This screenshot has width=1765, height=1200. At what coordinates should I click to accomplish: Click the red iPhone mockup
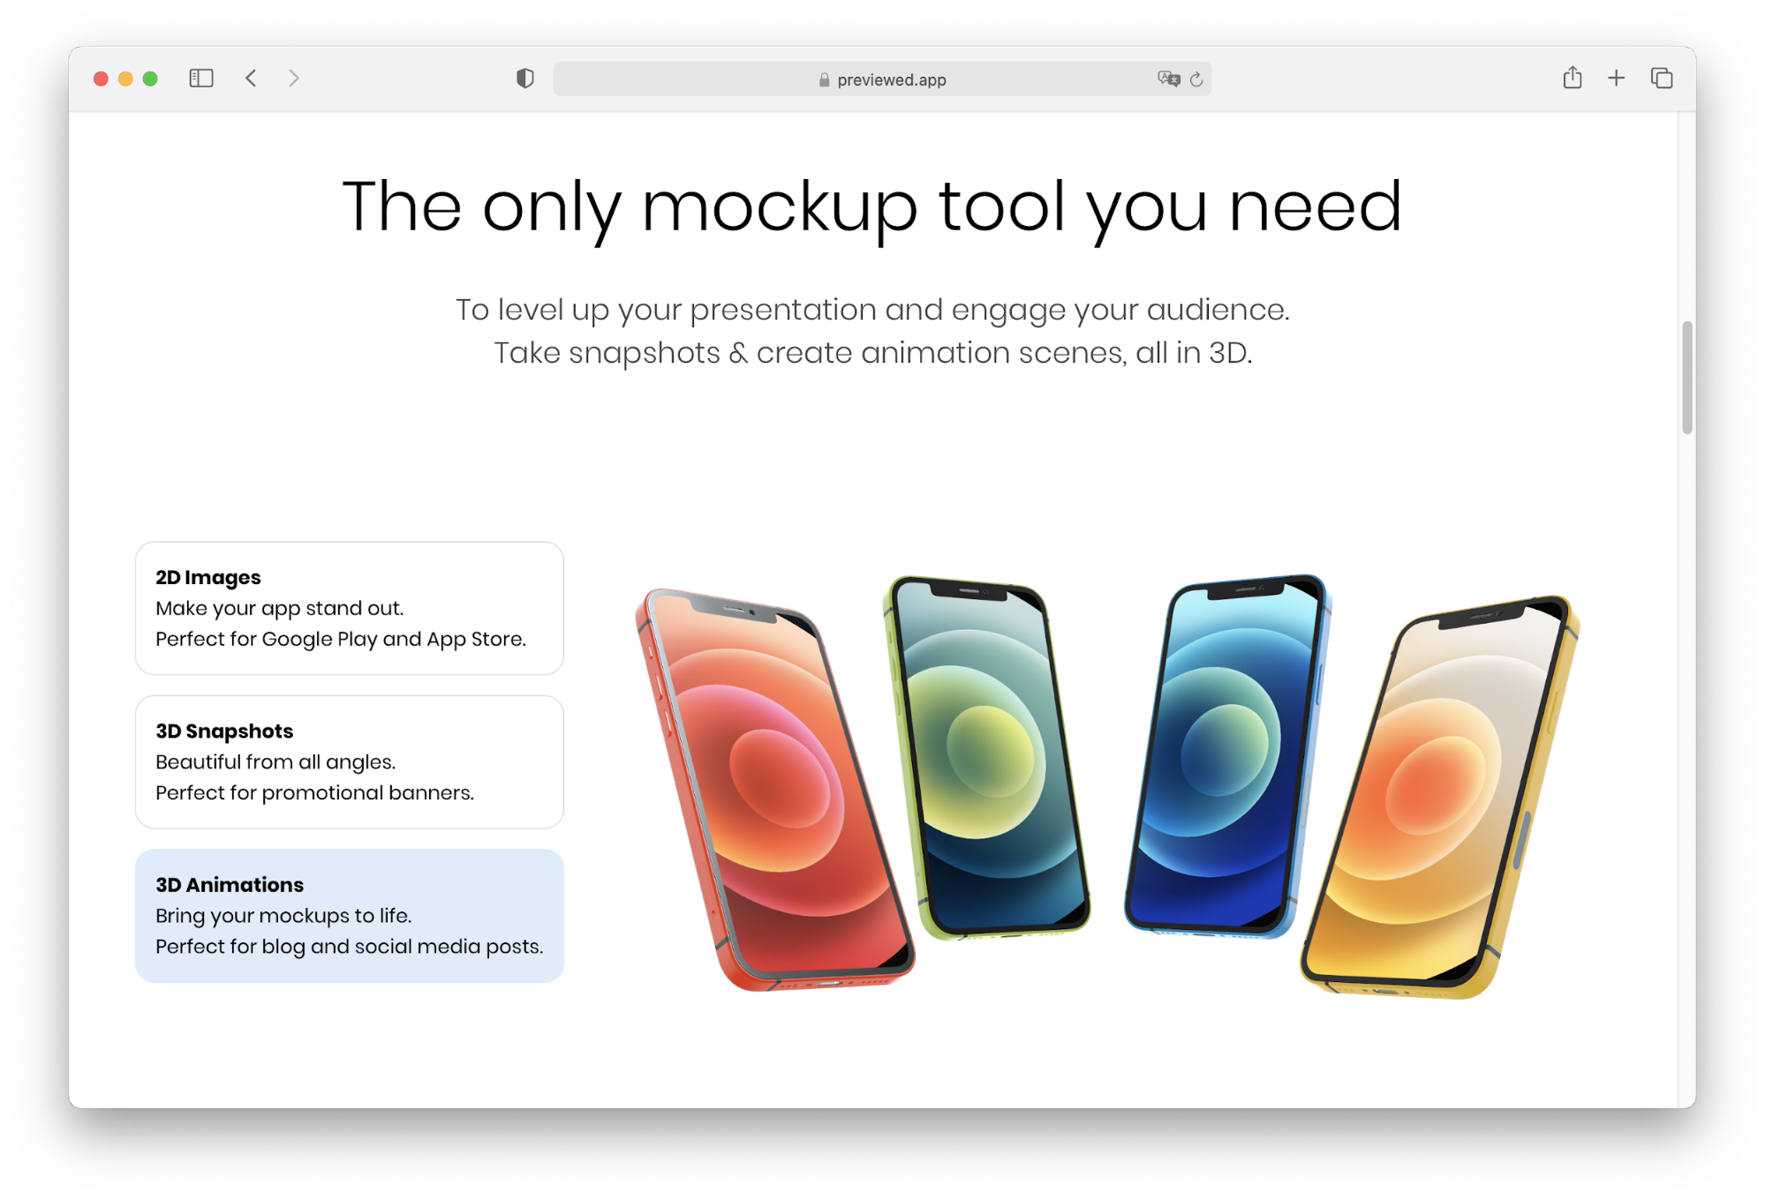coord(775,790)
